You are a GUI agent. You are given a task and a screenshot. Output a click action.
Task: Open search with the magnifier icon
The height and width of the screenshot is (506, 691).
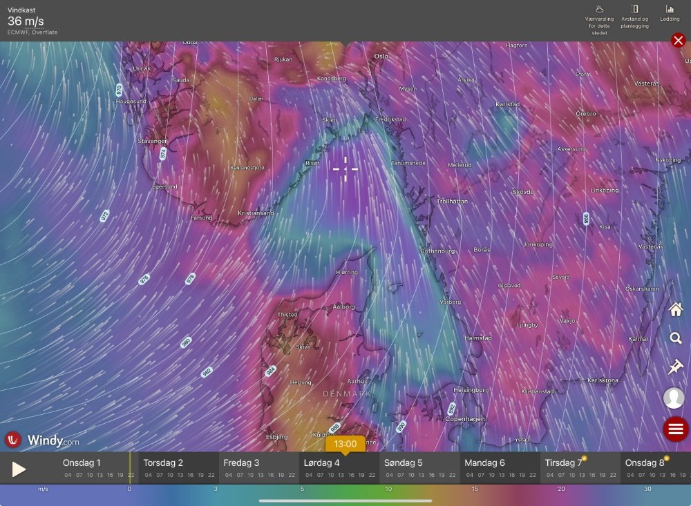[675, 338]
